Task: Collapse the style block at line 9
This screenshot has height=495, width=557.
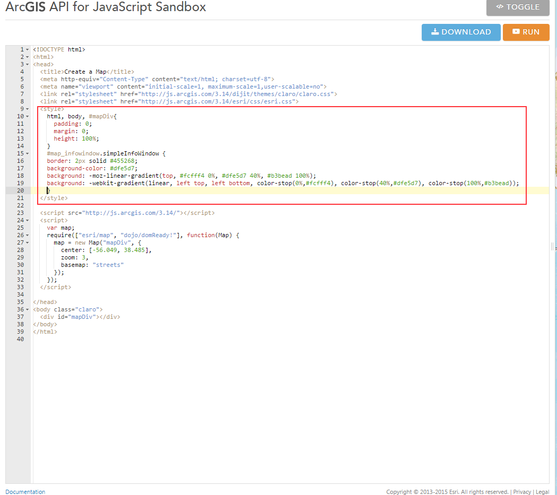Action: pyautogui.click(x=28, y=109)
